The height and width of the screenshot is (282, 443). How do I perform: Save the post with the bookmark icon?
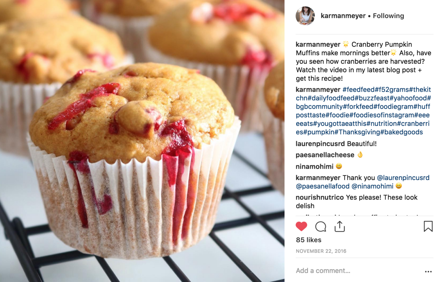pos(428,226)
